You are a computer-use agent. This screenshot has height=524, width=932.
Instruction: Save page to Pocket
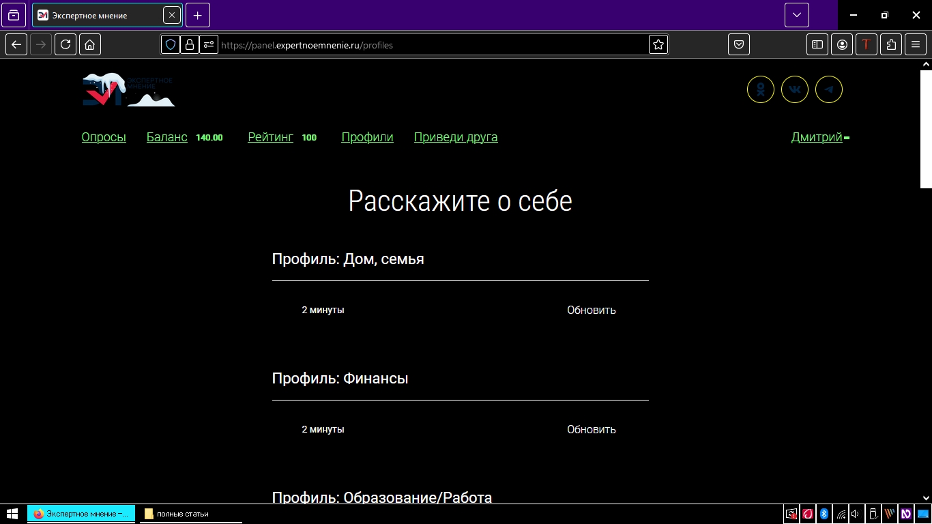click(x=739, y=44)
